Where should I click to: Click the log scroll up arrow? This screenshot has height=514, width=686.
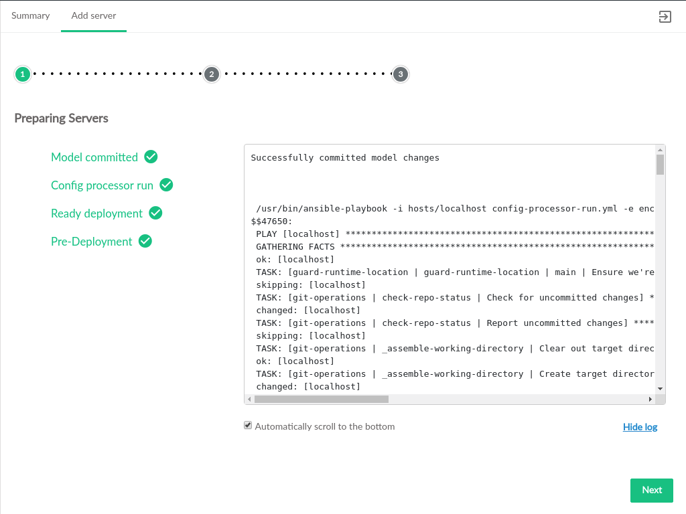[x=660, y=149]
